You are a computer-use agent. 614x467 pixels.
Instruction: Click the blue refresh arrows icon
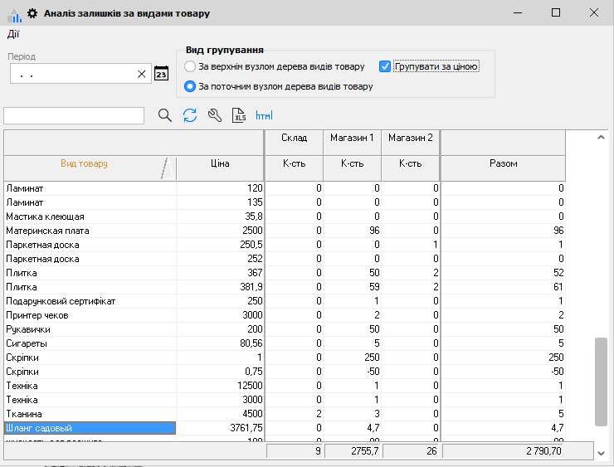[x=190, y=115]
